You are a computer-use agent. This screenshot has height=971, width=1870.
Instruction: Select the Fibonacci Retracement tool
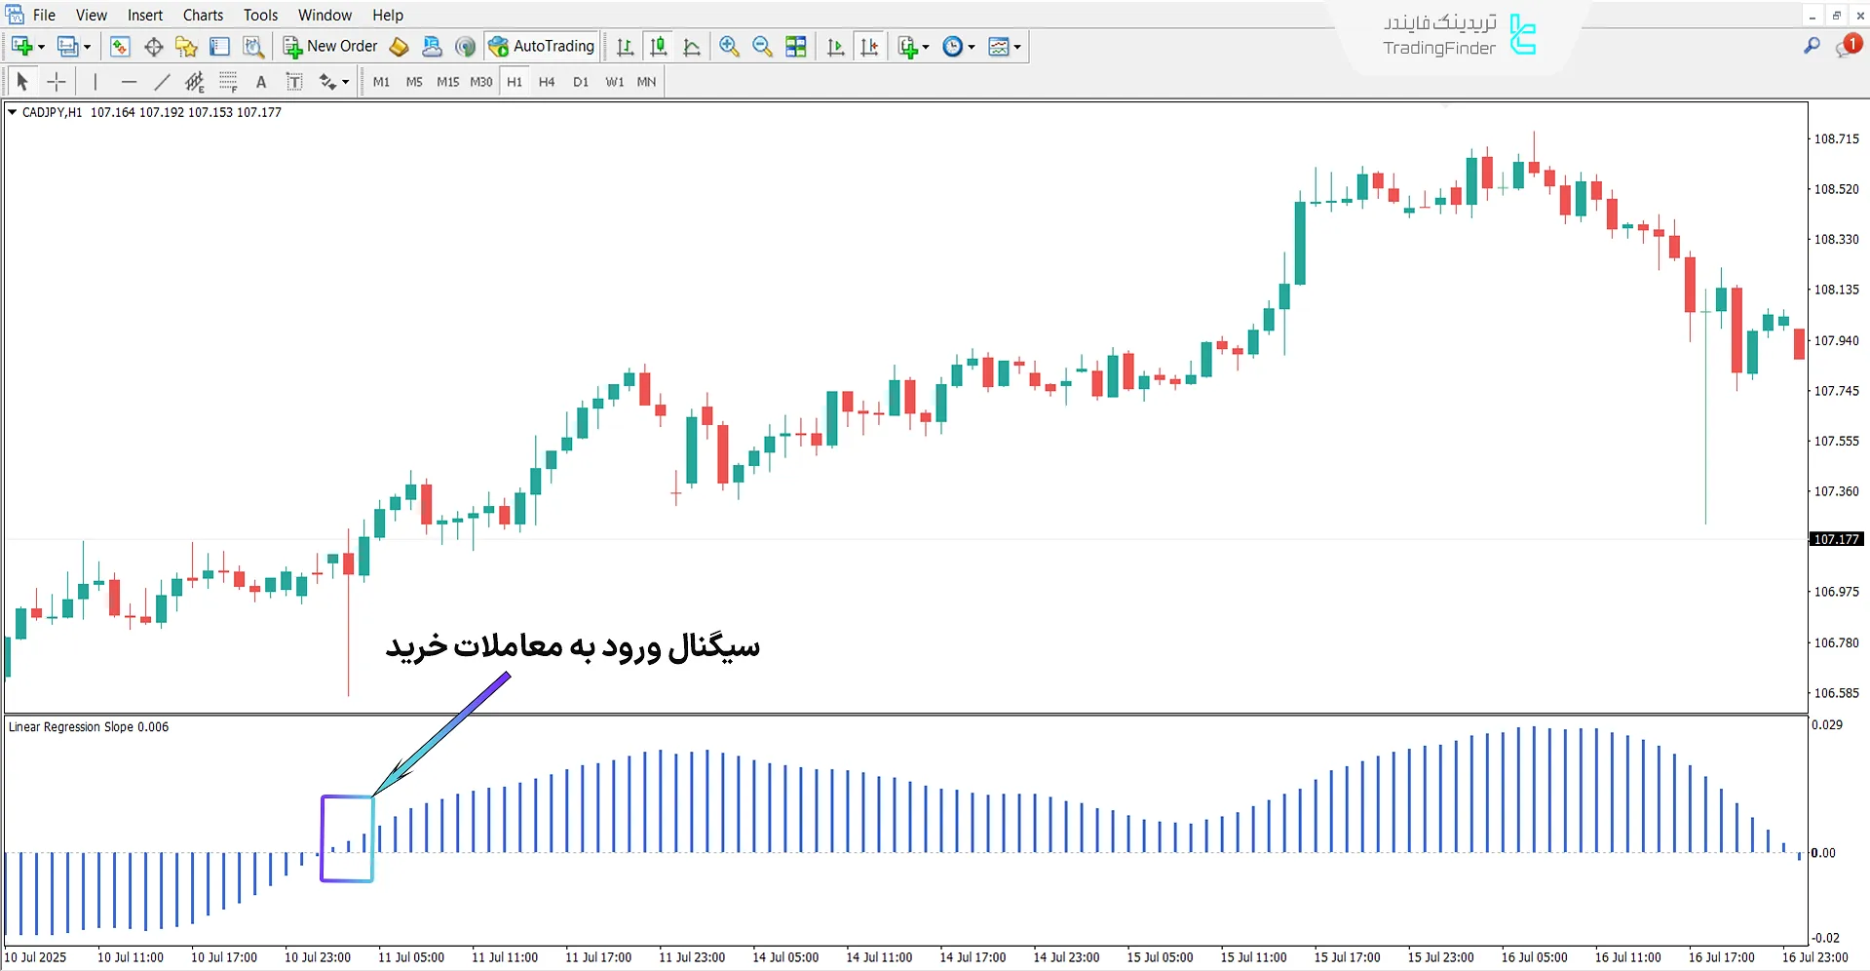coord(194,82)
